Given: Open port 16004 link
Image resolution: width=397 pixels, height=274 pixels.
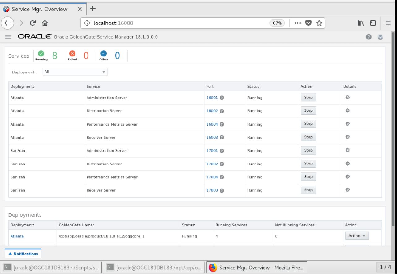Looking at the screenshot, I should tap(212, 124).
